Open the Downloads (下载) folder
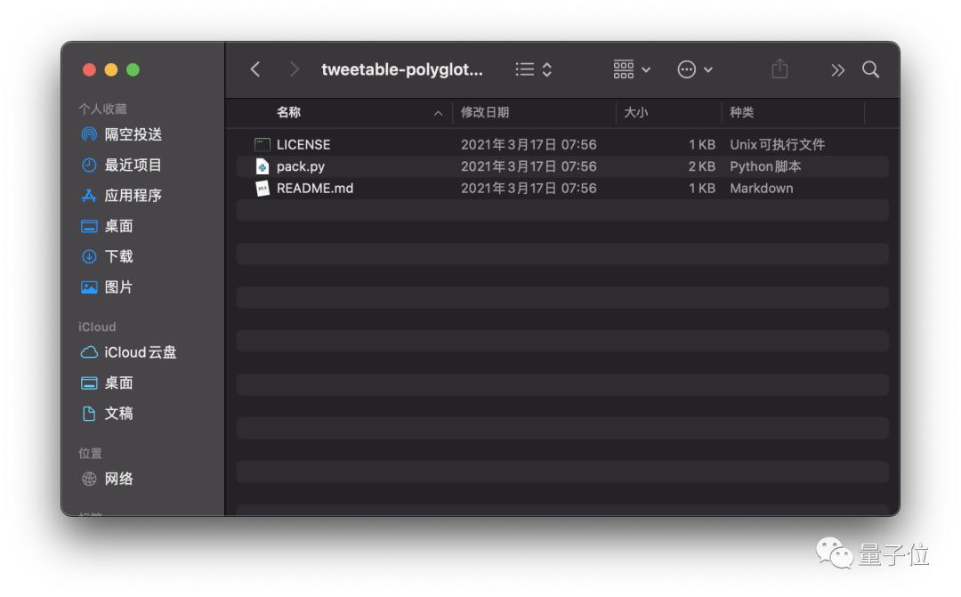The height and width of the screenshot is (597, 961). coord(117,256)
